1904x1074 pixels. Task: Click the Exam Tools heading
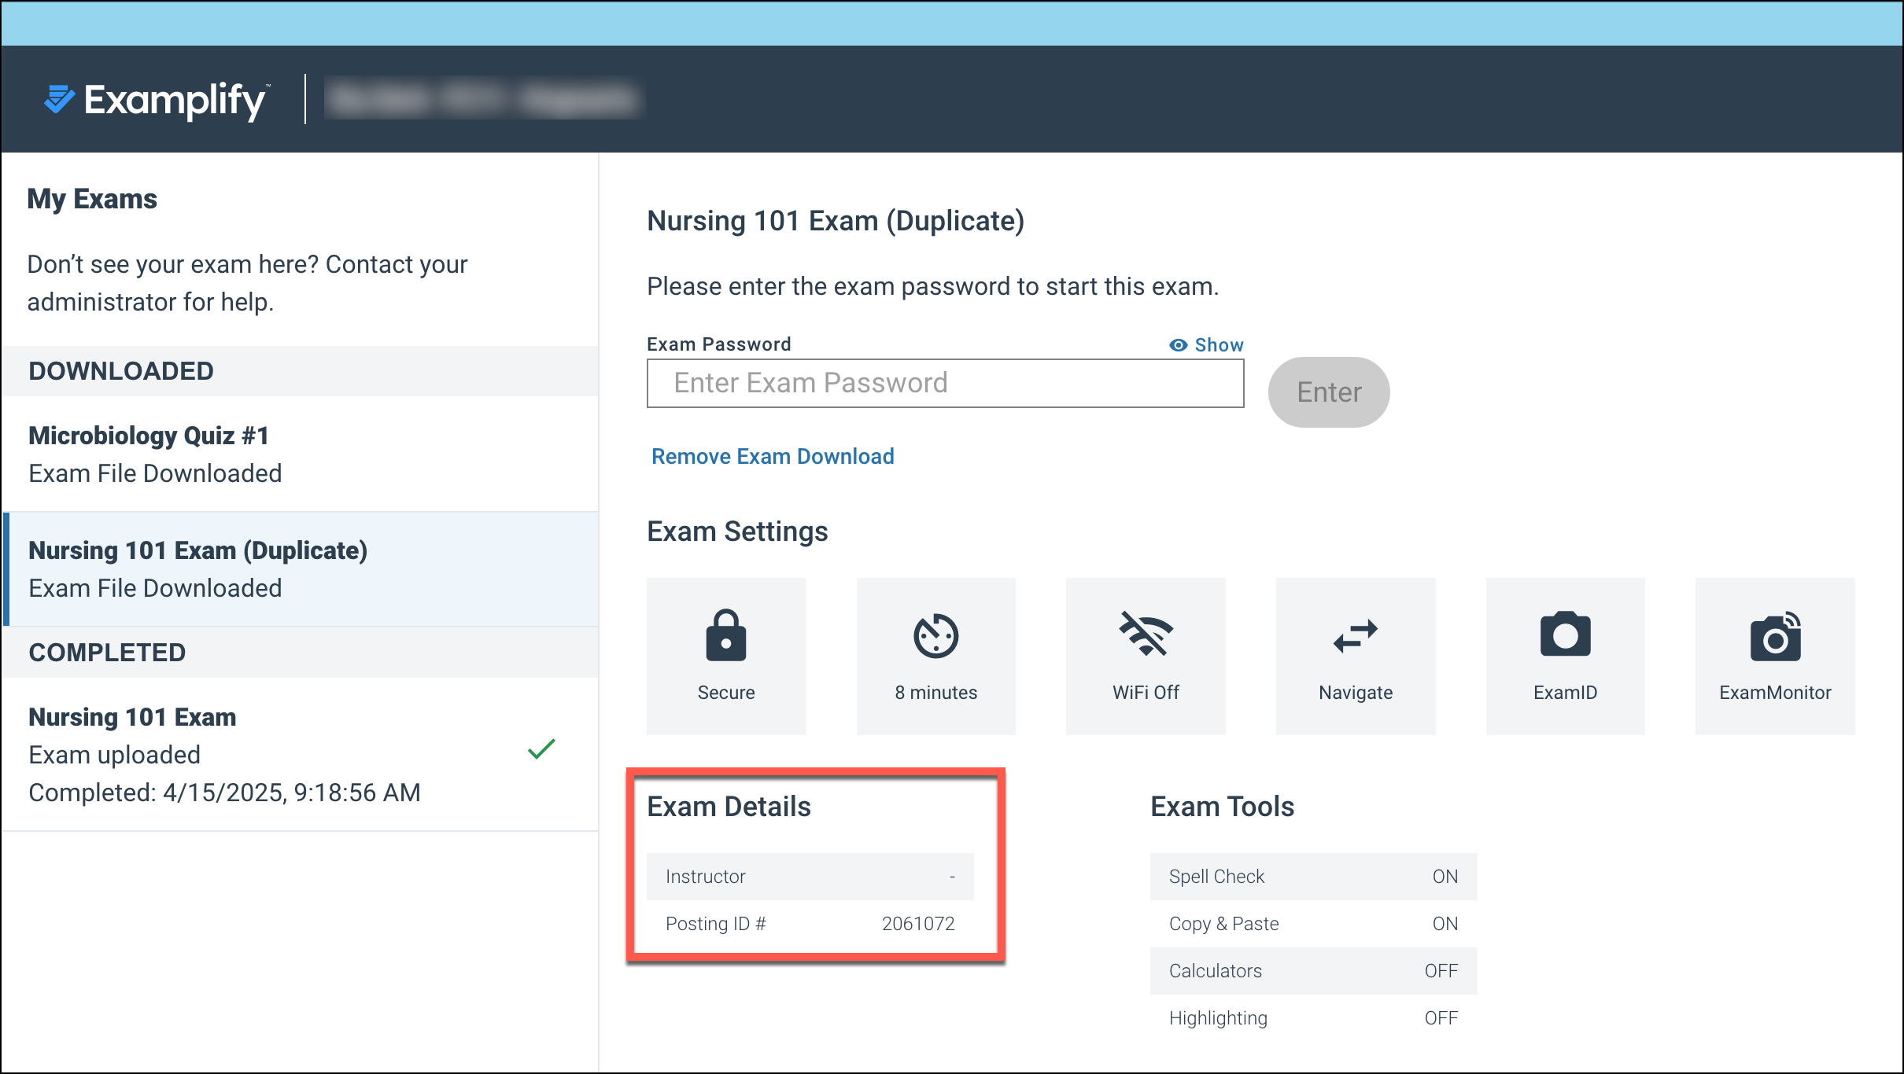[x=1222, y=807]
